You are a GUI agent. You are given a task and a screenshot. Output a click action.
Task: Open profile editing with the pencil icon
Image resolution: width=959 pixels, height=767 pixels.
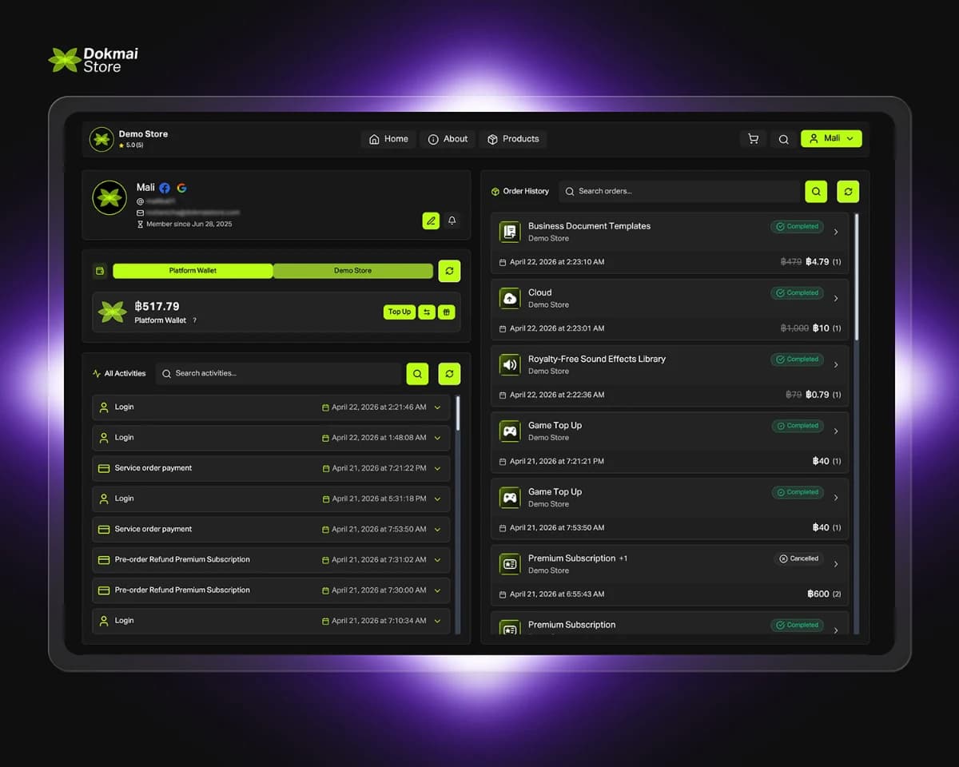(431, 221)
